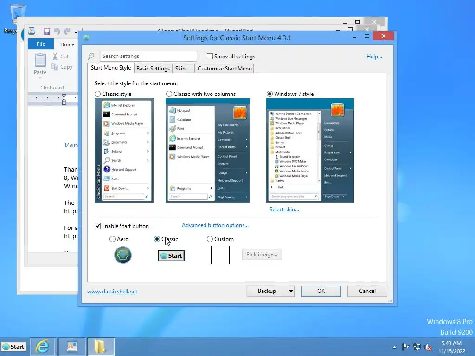Select the Classic style radio button
475x356 pixels.
(x=97, y=94)
